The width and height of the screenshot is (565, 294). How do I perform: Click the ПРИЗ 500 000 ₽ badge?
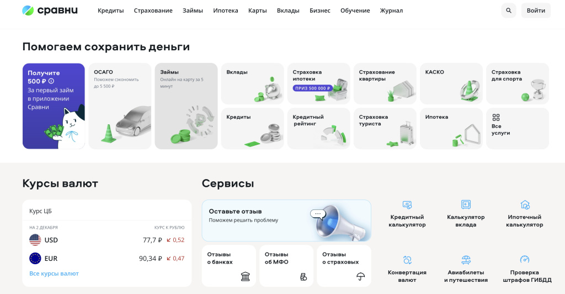(313, 88)
